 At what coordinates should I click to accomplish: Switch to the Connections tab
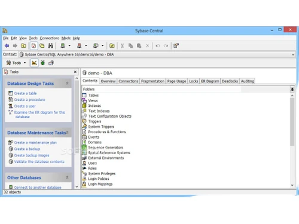129,81
